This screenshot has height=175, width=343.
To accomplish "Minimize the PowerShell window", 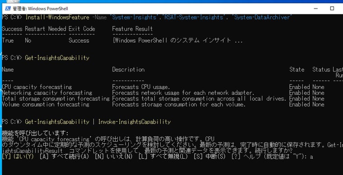I will 315,9.
